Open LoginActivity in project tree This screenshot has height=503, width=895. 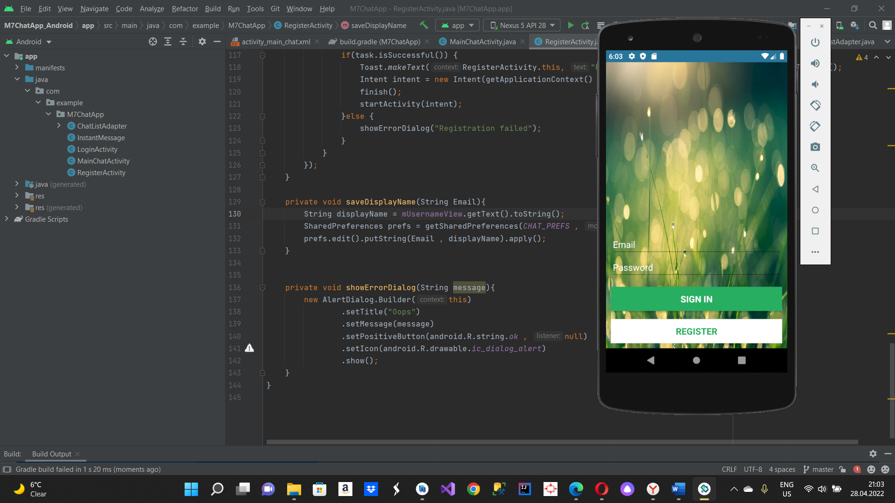click(x=97, y=149)
